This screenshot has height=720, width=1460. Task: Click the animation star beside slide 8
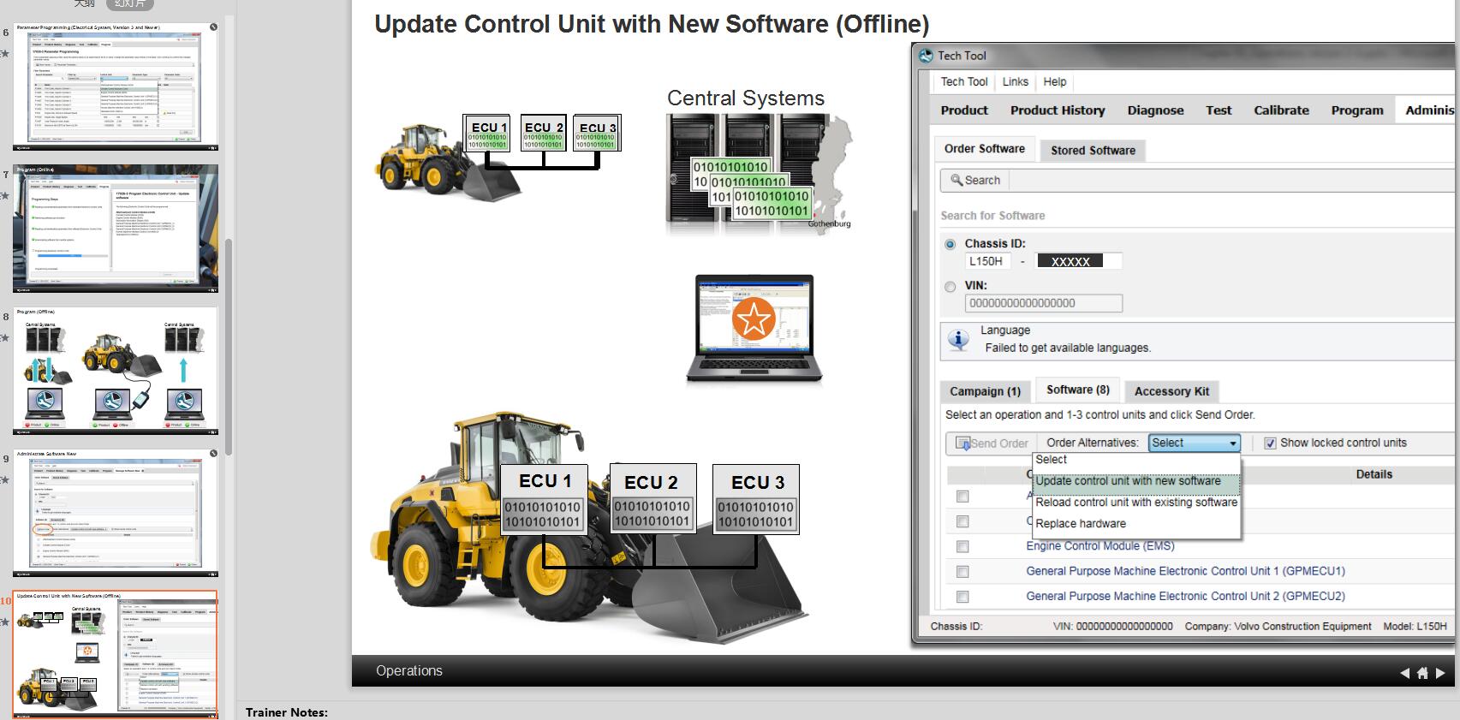tap(5, 337)
